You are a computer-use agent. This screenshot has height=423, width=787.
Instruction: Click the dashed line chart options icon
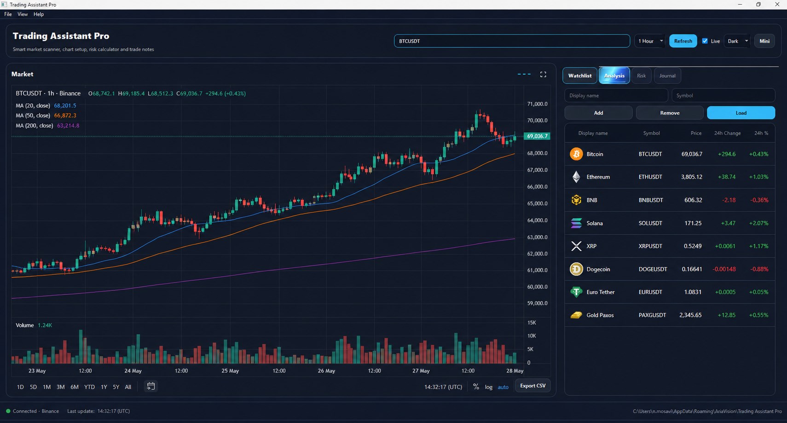pos(524,74)
